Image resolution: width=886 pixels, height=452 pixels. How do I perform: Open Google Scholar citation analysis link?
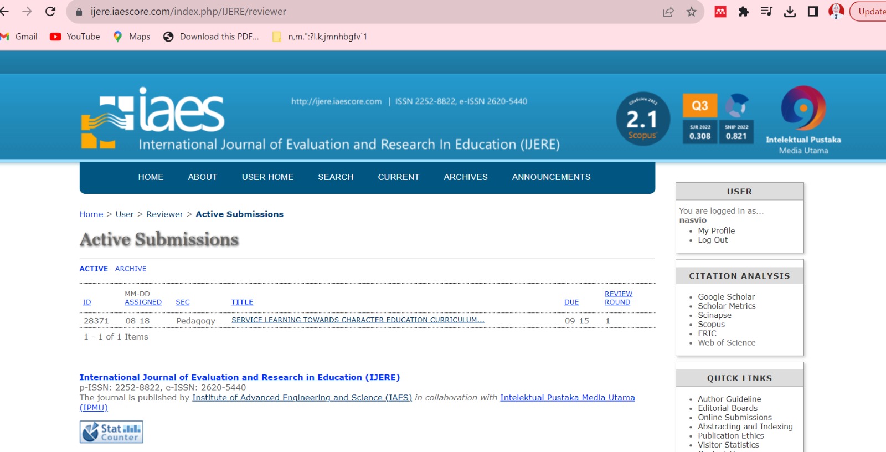pyautogui.click(x=726, y=297)
